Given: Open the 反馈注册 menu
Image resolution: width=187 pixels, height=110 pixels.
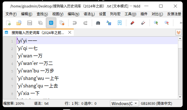Looking at the screenshot, I should point(174,14).
